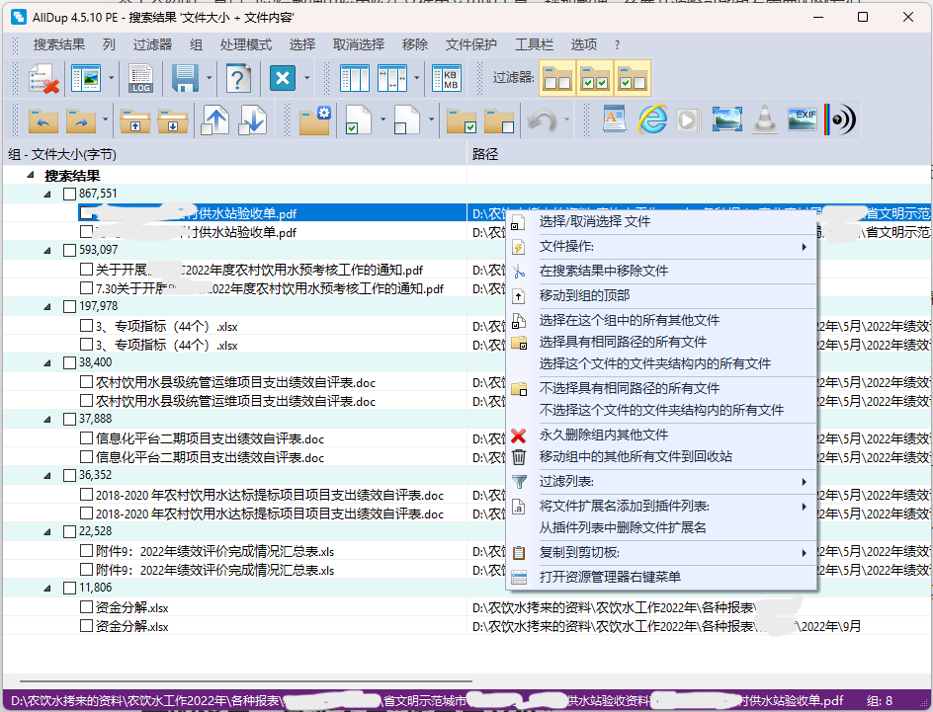933x712 pixels.
Task: Open the text viewer icon
Action: 614,119
